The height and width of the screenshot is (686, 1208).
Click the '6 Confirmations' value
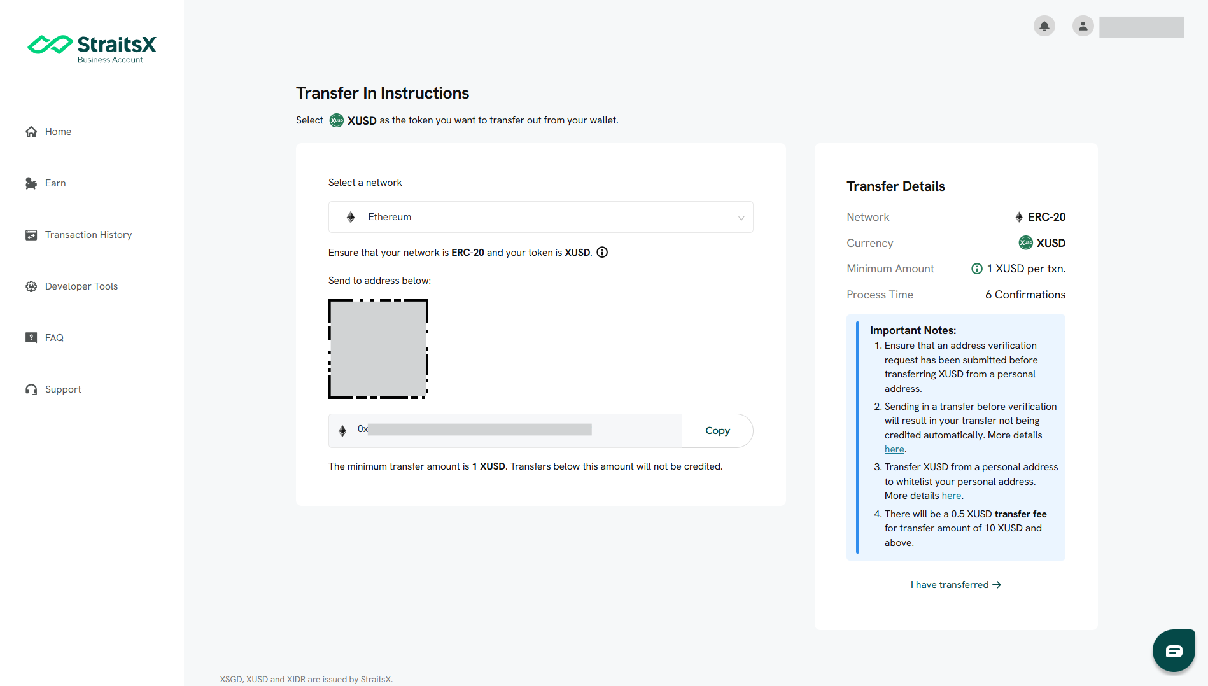pyautogui.click(x=1025, y=295)
